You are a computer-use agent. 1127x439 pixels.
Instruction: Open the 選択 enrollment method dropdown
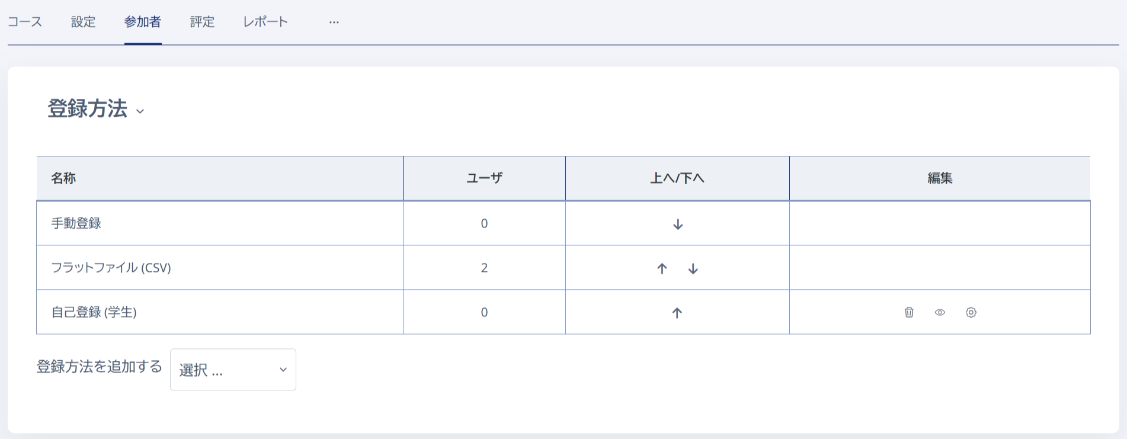[232, 369]
